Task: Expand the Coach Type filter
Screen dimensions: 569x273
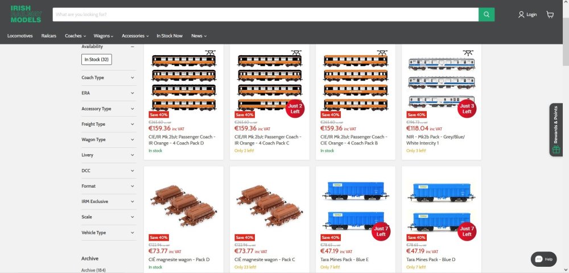Action: (108, 77)
